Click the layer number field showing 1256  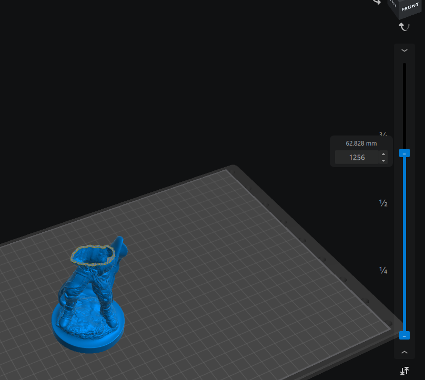pyautogui.click(x=357, y=157)
